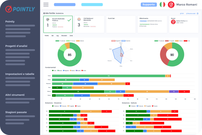202x135 pixels.
Task: Click the red segment of the Ricezione bar
Action: click(x=128, y=84)
